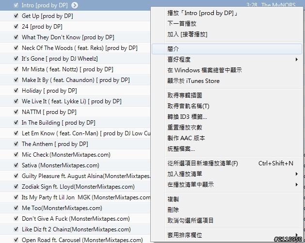Toggle the It's Gone track checkbox
Screen dimensions: 305x243
pos(16,59)
